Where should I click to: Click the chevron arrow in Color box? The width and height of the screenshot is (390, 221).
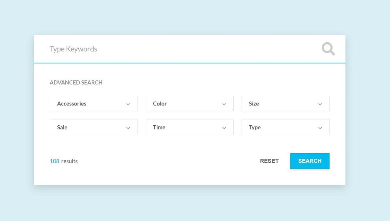click(224, 104)
